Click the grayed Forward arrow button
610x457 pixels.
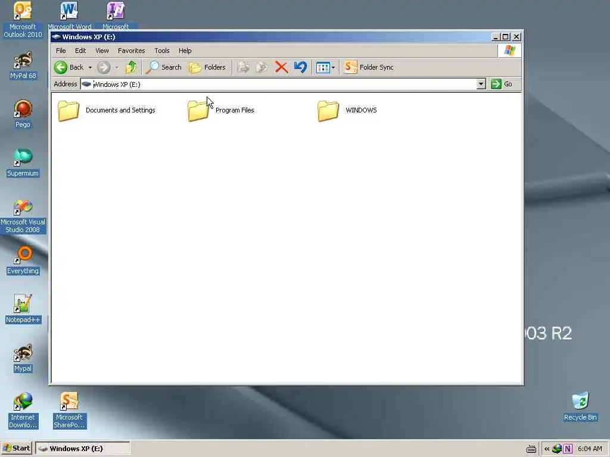coord(104,67)
